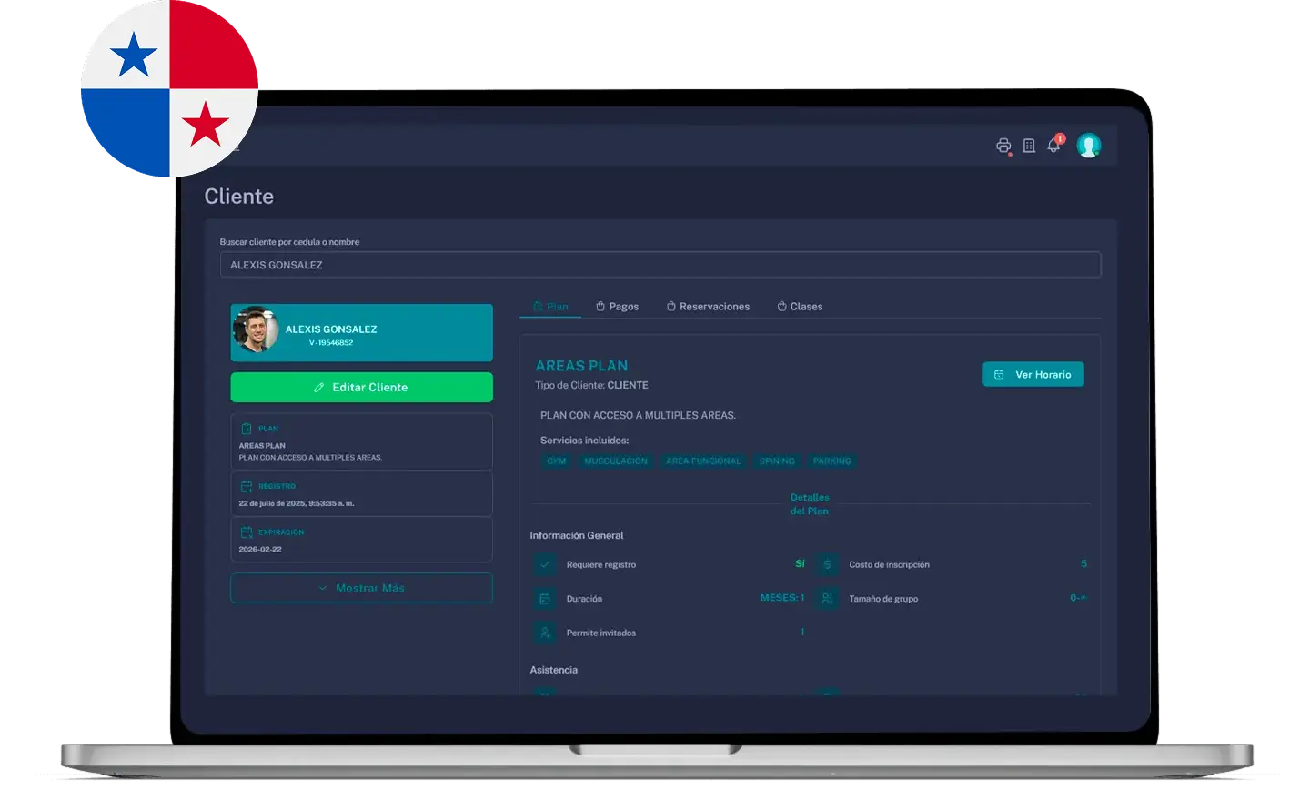Click the Costo de inscripción dollar icon

827,564
